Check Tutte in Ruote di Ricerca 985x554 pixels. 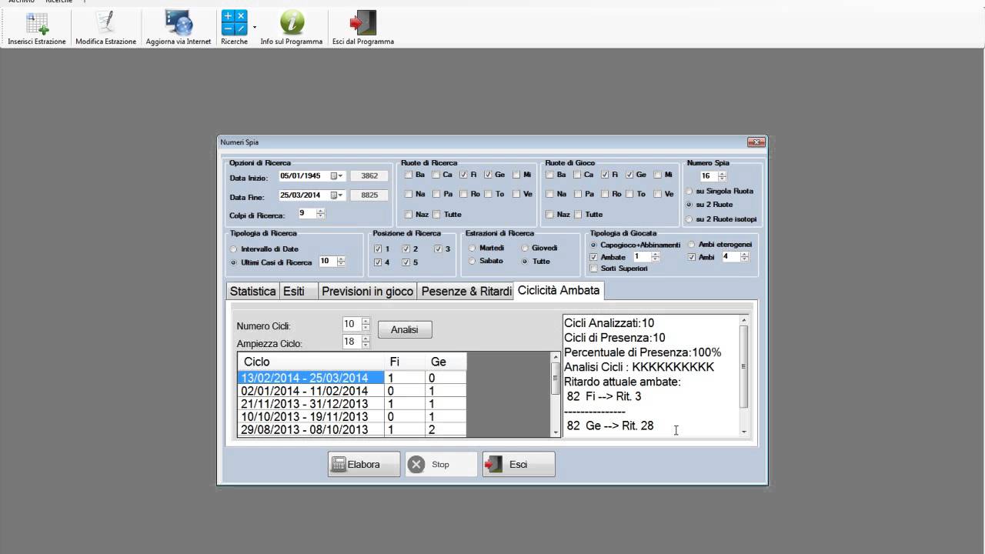436,214
